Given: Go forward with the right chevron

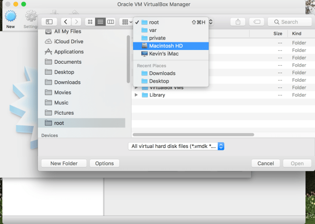Looking at the screenshot, I should pyautogui.click(x=76, y=22).
